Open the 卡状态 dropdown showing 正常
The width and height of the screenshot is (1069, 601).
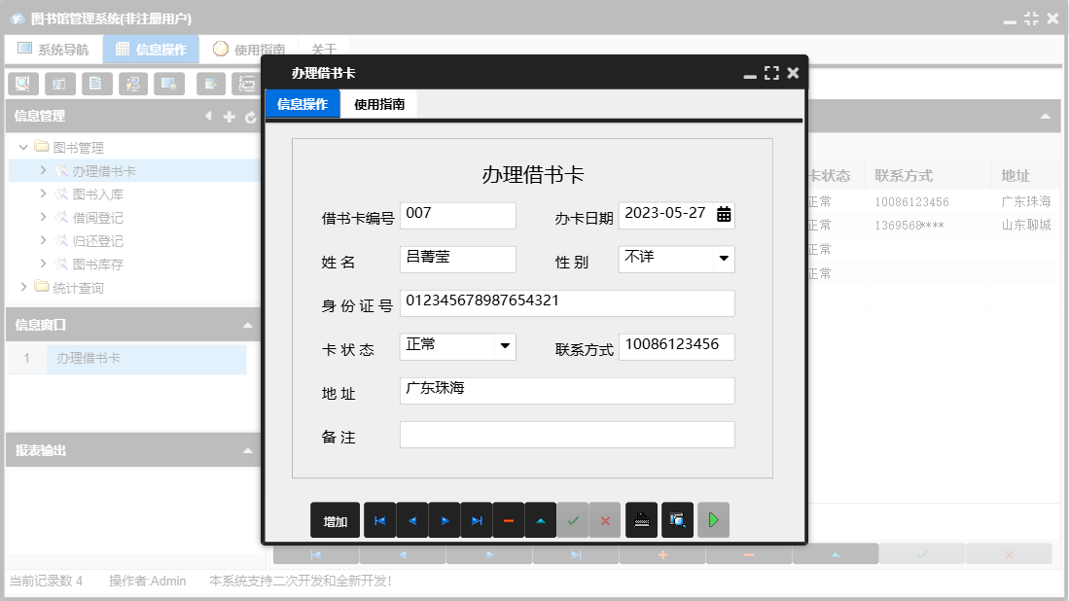(x=506, y=346)
